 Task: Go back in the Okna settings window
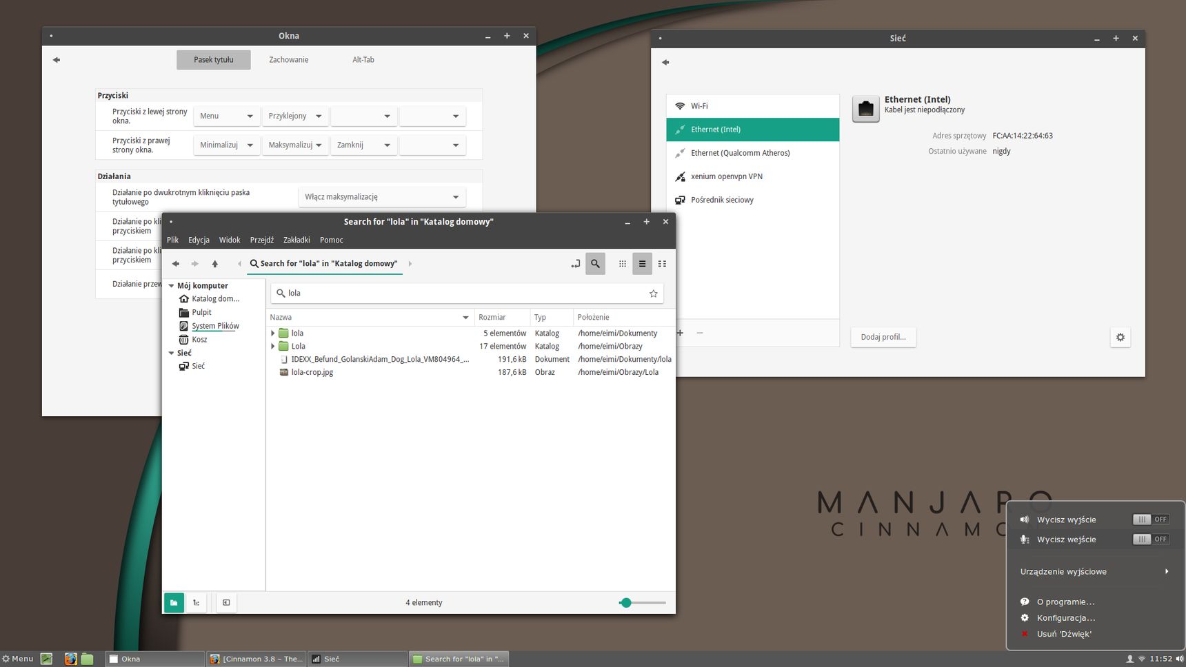57,60
